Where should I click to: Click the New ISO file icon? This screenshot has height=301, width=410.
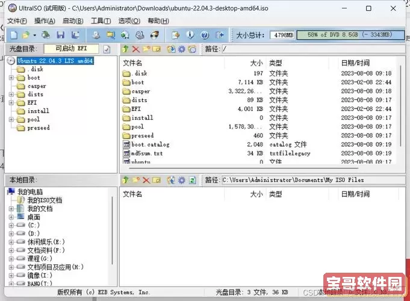pyautogui.click(x=14, y=35)
